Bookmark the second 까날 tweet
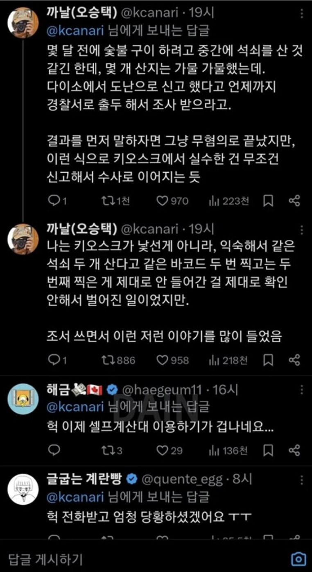Image resolution: width=312 pixels, height=572 pixels. [268, 360]
